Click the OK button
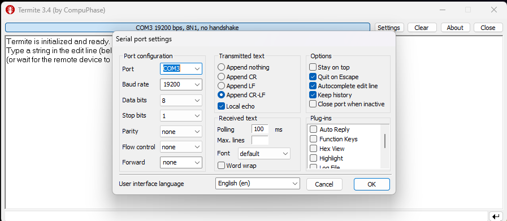Viewport: 507px width, 221px height. tap(371, 184)
